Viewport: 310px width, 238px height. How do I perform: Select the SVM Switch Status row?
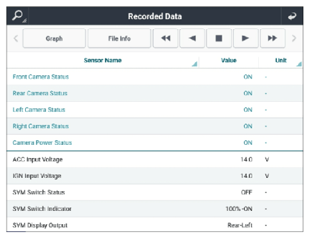click(155, 192)
